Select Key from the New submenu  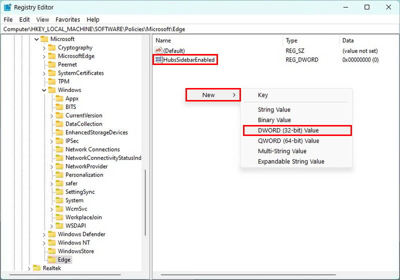pyautogui.click(x=296, y=95)
